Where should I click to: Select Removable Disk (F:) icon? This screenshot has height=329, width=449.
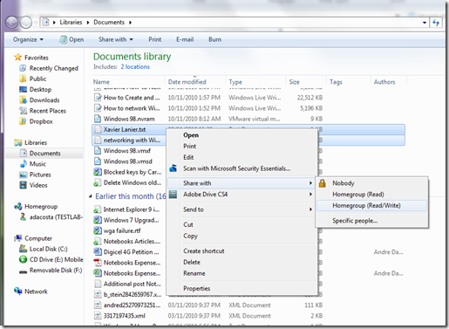(23, 271)
